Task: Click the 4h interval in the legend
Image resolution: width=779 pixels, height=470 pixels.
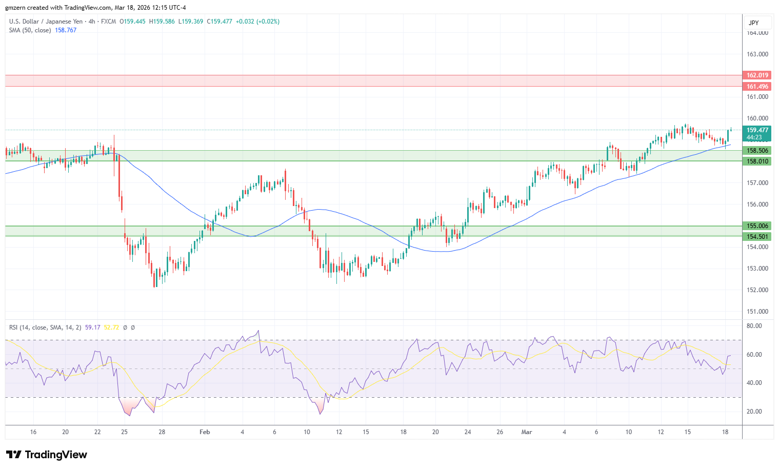Action: [x=92, y=22]
